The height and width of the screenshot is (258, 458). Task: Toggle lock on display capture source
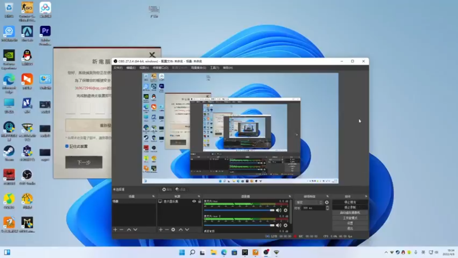point(199,201)
